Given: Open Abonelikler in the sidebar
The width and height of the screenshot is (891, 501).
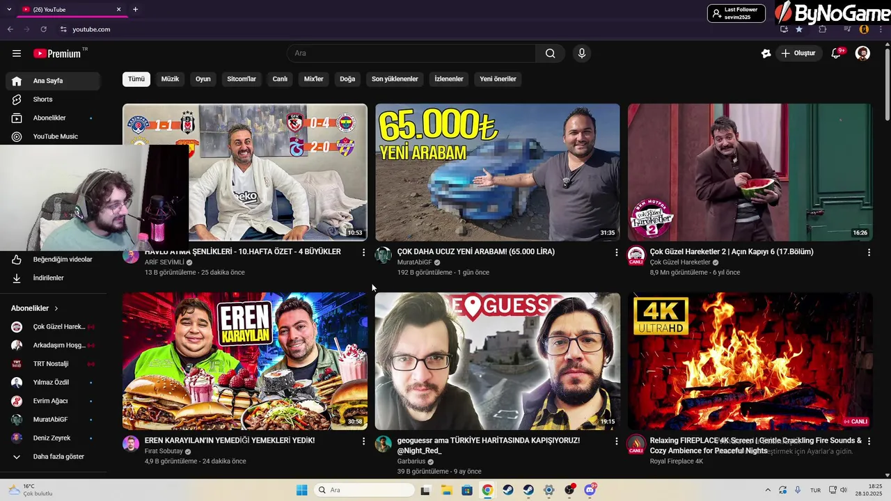Looking at the screenshot, I should (x=53, y=118).
